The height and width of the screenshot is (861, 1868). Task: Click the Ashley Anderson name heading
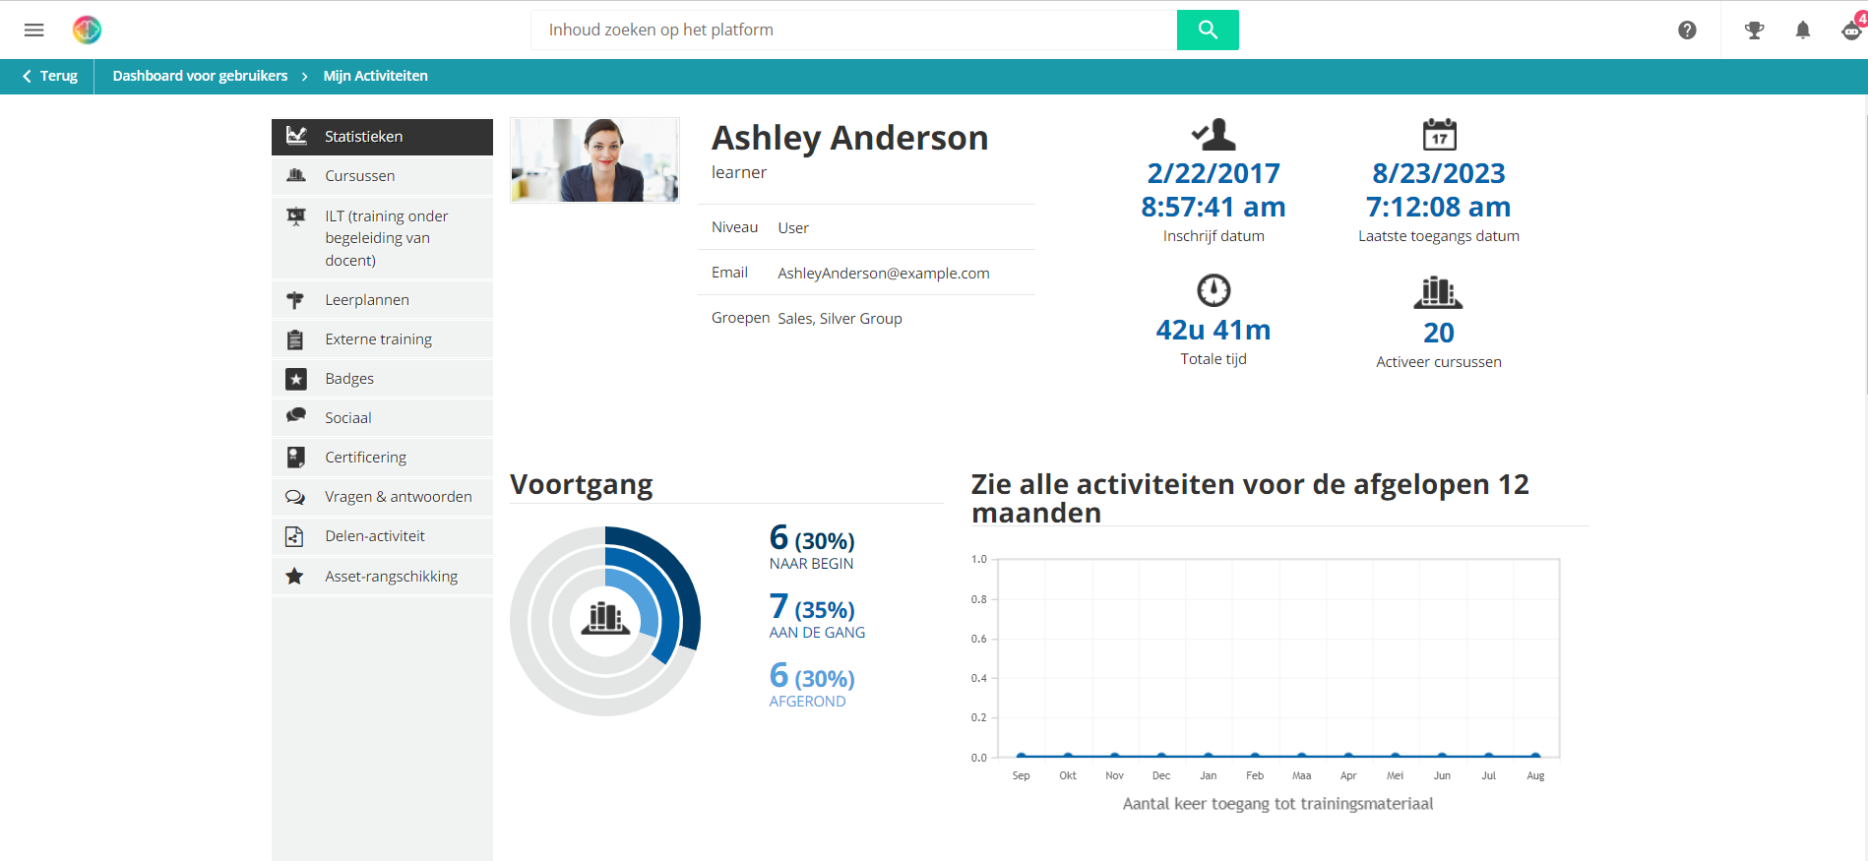tap(850, 138)
